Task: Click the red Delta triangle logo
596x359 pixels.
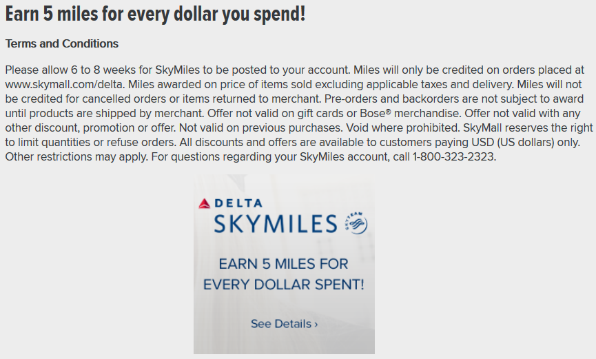Action: click(x=204, y=203)
